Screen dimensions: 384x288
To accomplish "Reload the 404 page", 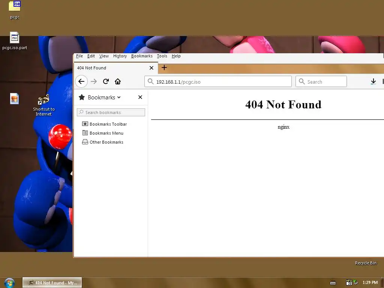I will (106, 81).
